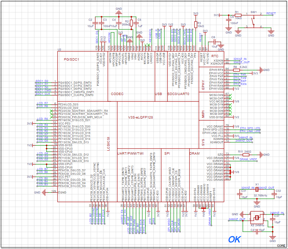This screenshot has width=288, height=249.
Task: Click the GND symbol above capacitor C4
Action: click(x=119, y=12)
